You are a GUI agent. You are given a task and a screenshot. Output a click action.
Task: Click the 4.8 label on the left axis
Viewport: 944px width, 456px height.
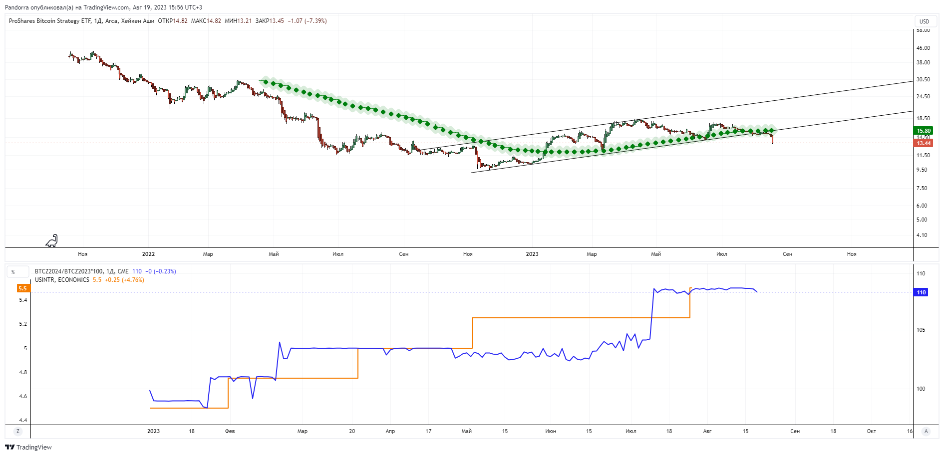point(23,373)
